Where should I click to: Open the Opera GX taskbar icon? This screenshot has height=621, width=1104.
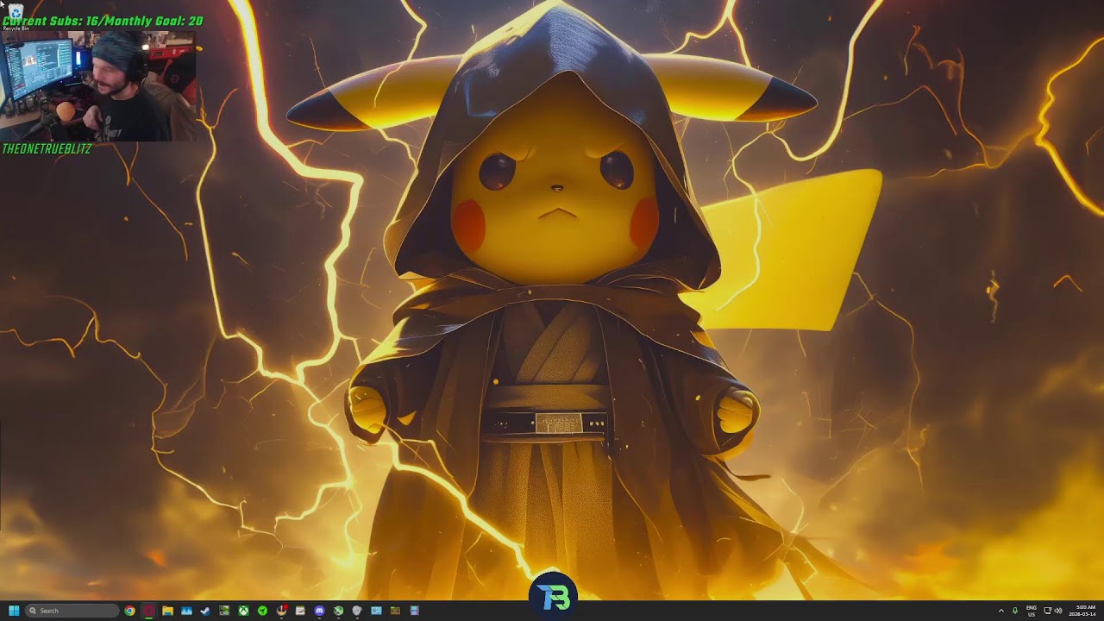[x=148, y=611]
